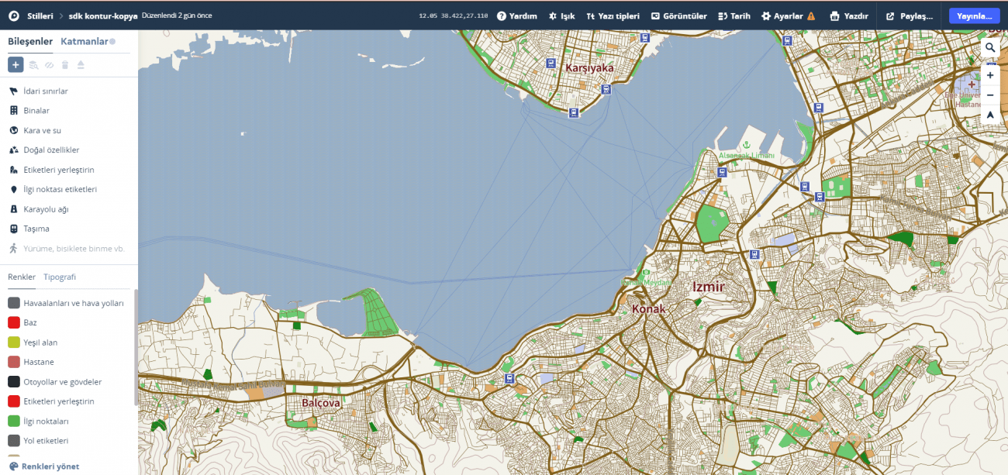The width and height of the screenshot is (1008, 475).
Task: Click the Yayınla publish button
Action: click(974, 15)
